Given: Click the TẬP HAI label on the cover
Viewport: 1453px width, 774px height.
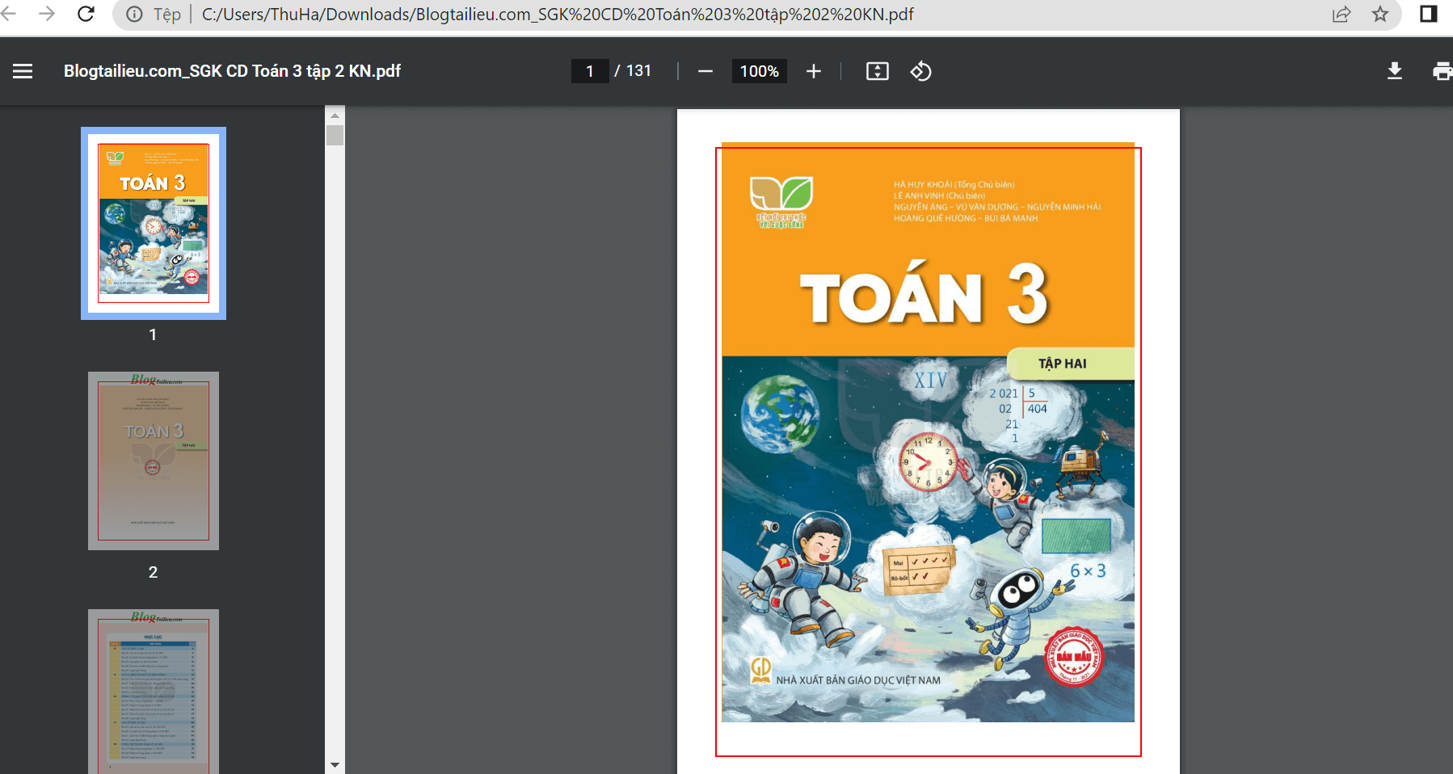Looking at the screenshot, I should pos(1062,364).
